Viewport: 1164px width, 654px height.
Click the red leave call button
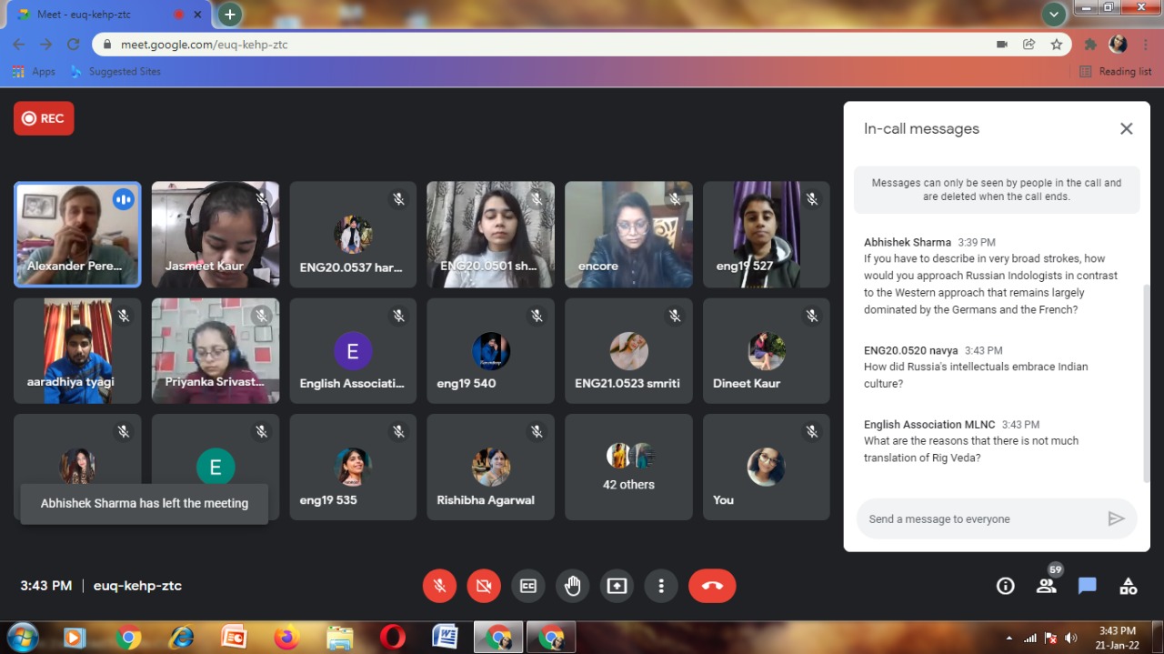point(712,586)
